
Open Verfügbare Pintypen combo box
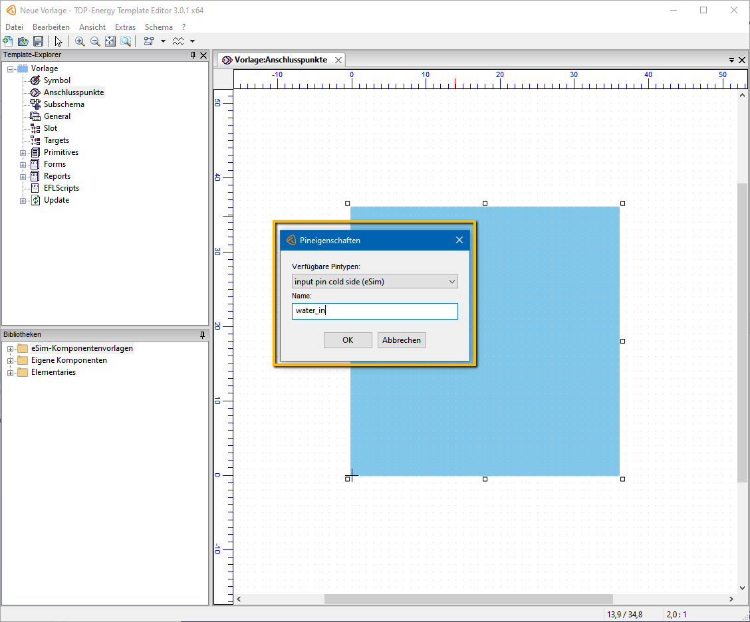coord(374,282)
